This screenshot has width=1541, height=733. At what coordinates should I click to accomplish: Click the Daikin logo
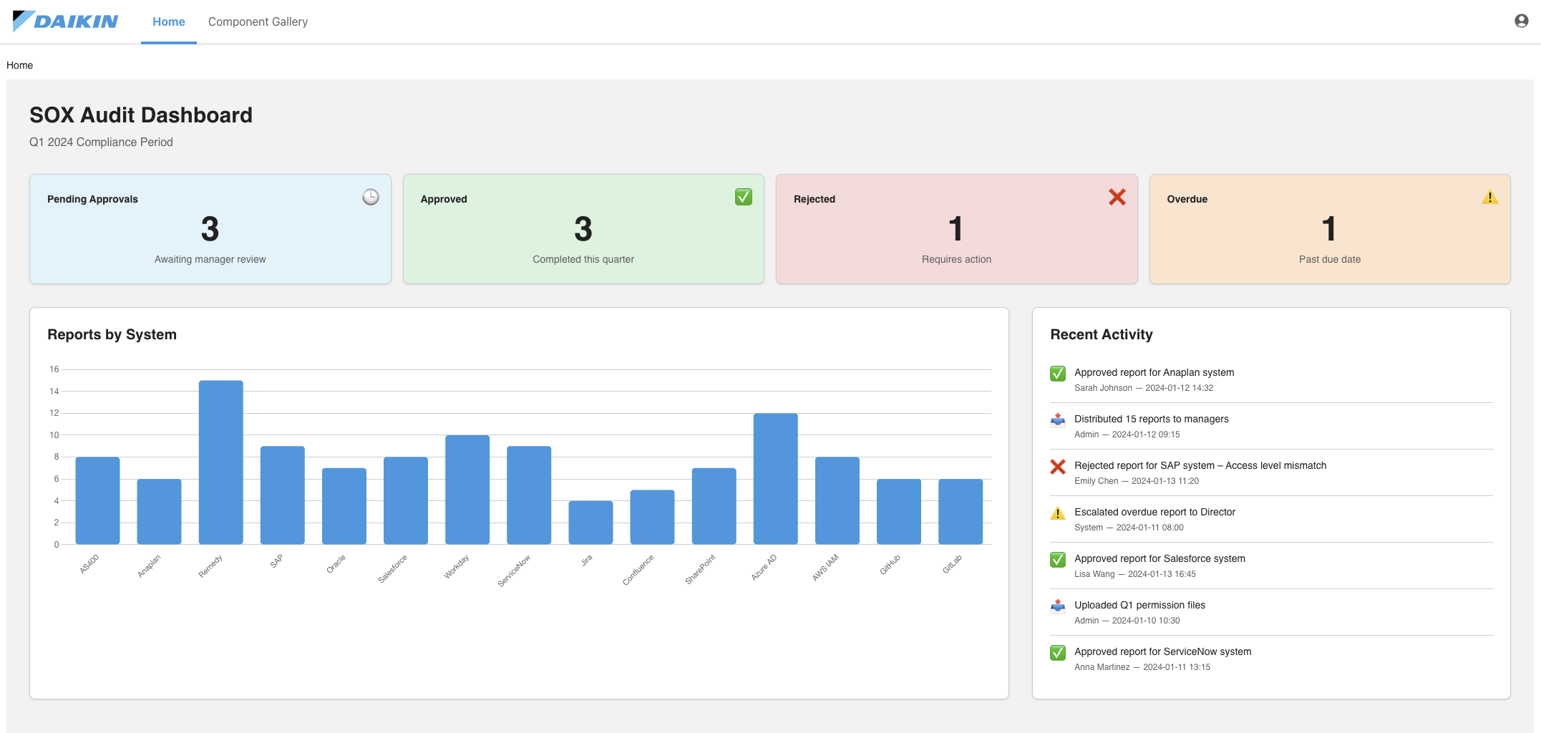[x=64, y=21]
